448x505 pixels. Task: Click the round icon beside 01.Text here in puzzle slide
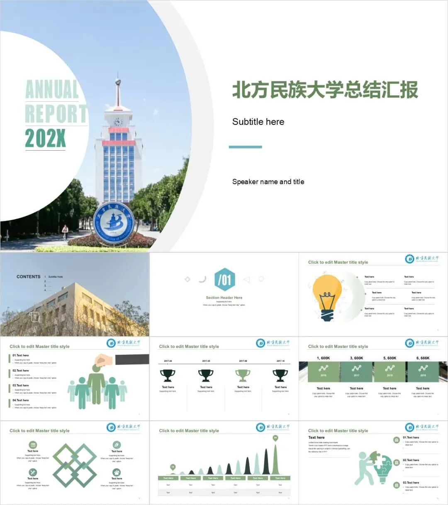click(x=397, y=440)
